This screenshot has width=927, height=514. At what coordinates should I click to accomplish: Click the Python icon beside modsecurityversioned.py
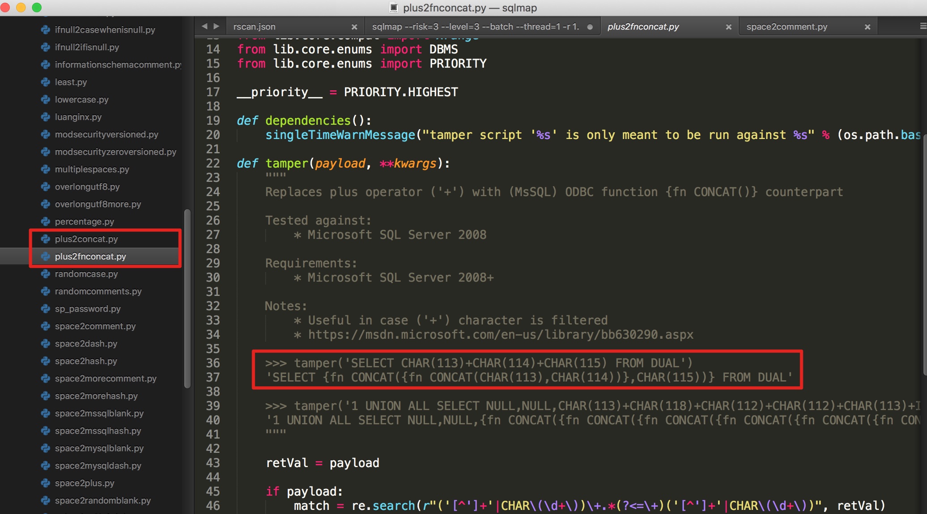[45, 135]
